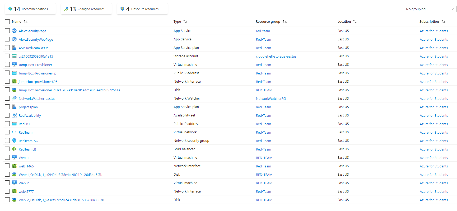Check the box for NetworkWatcher_eastus row
The image size is (457, 211).
[7, 98]
